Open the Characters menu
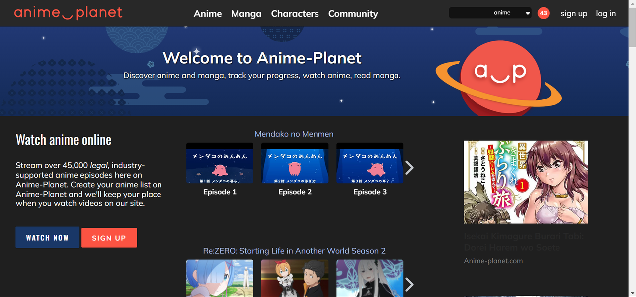The height and width of the screenshot is (297, 636). pos(295,14)
